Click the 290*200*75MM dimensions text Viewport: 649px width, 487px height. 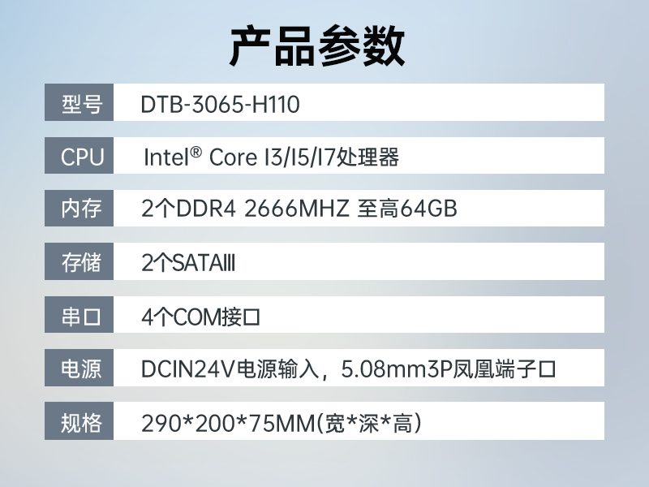click(229, 423)
